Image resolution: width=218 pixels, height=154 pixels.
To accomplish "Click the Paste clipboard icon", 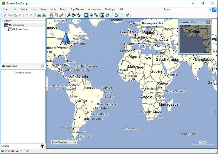I will pos(15,15).
